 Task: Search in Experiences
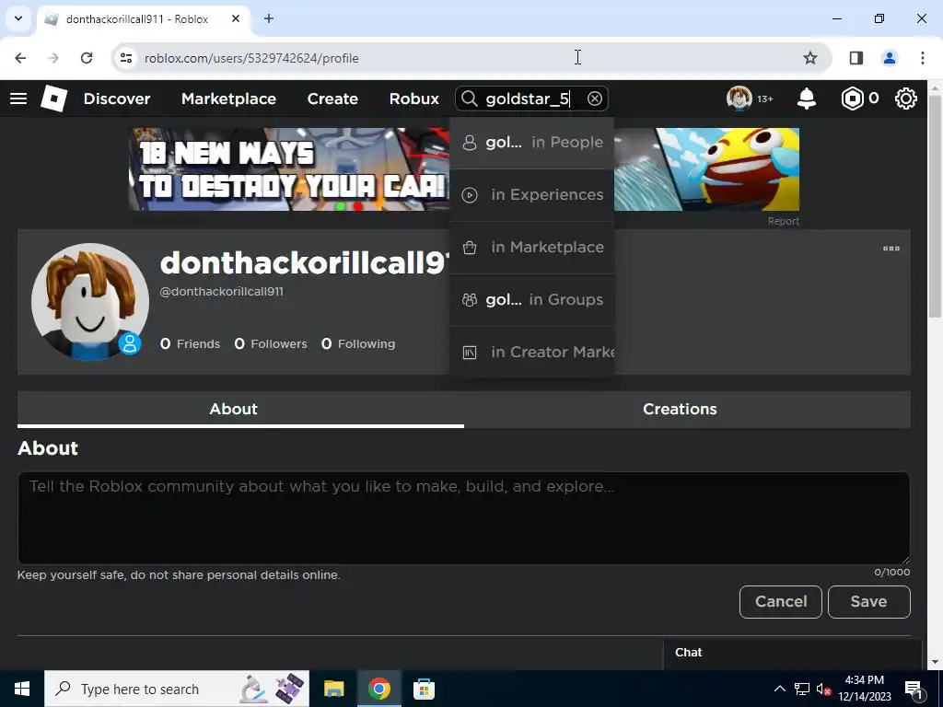click(x=531, y=195)
